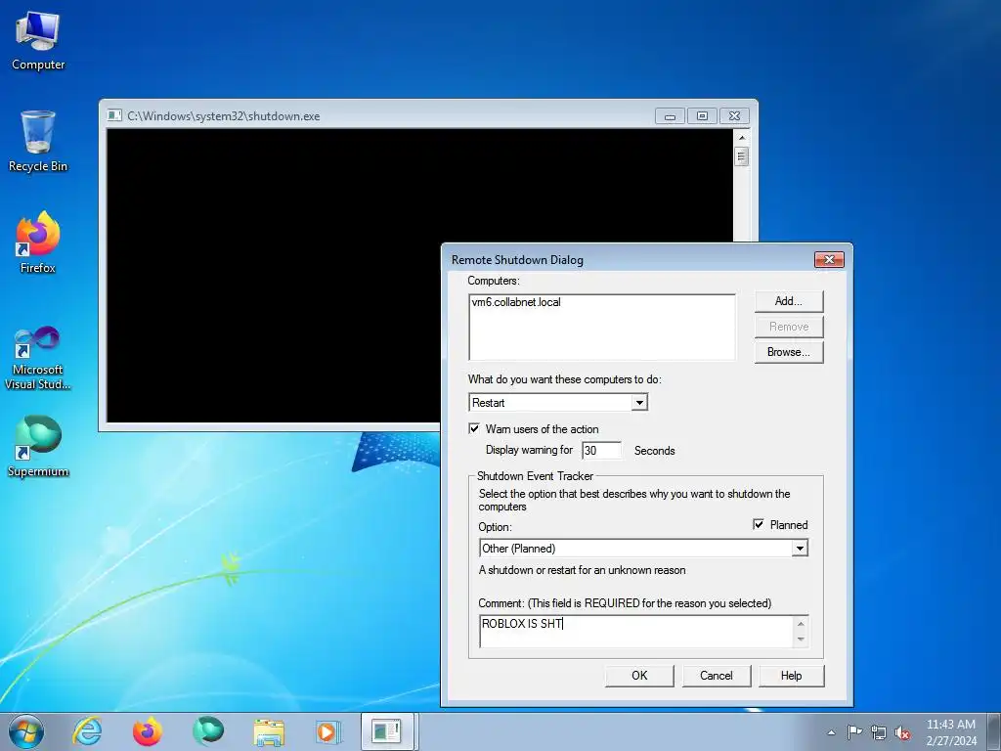Select the Recycle Bin desktop icon

38,142
